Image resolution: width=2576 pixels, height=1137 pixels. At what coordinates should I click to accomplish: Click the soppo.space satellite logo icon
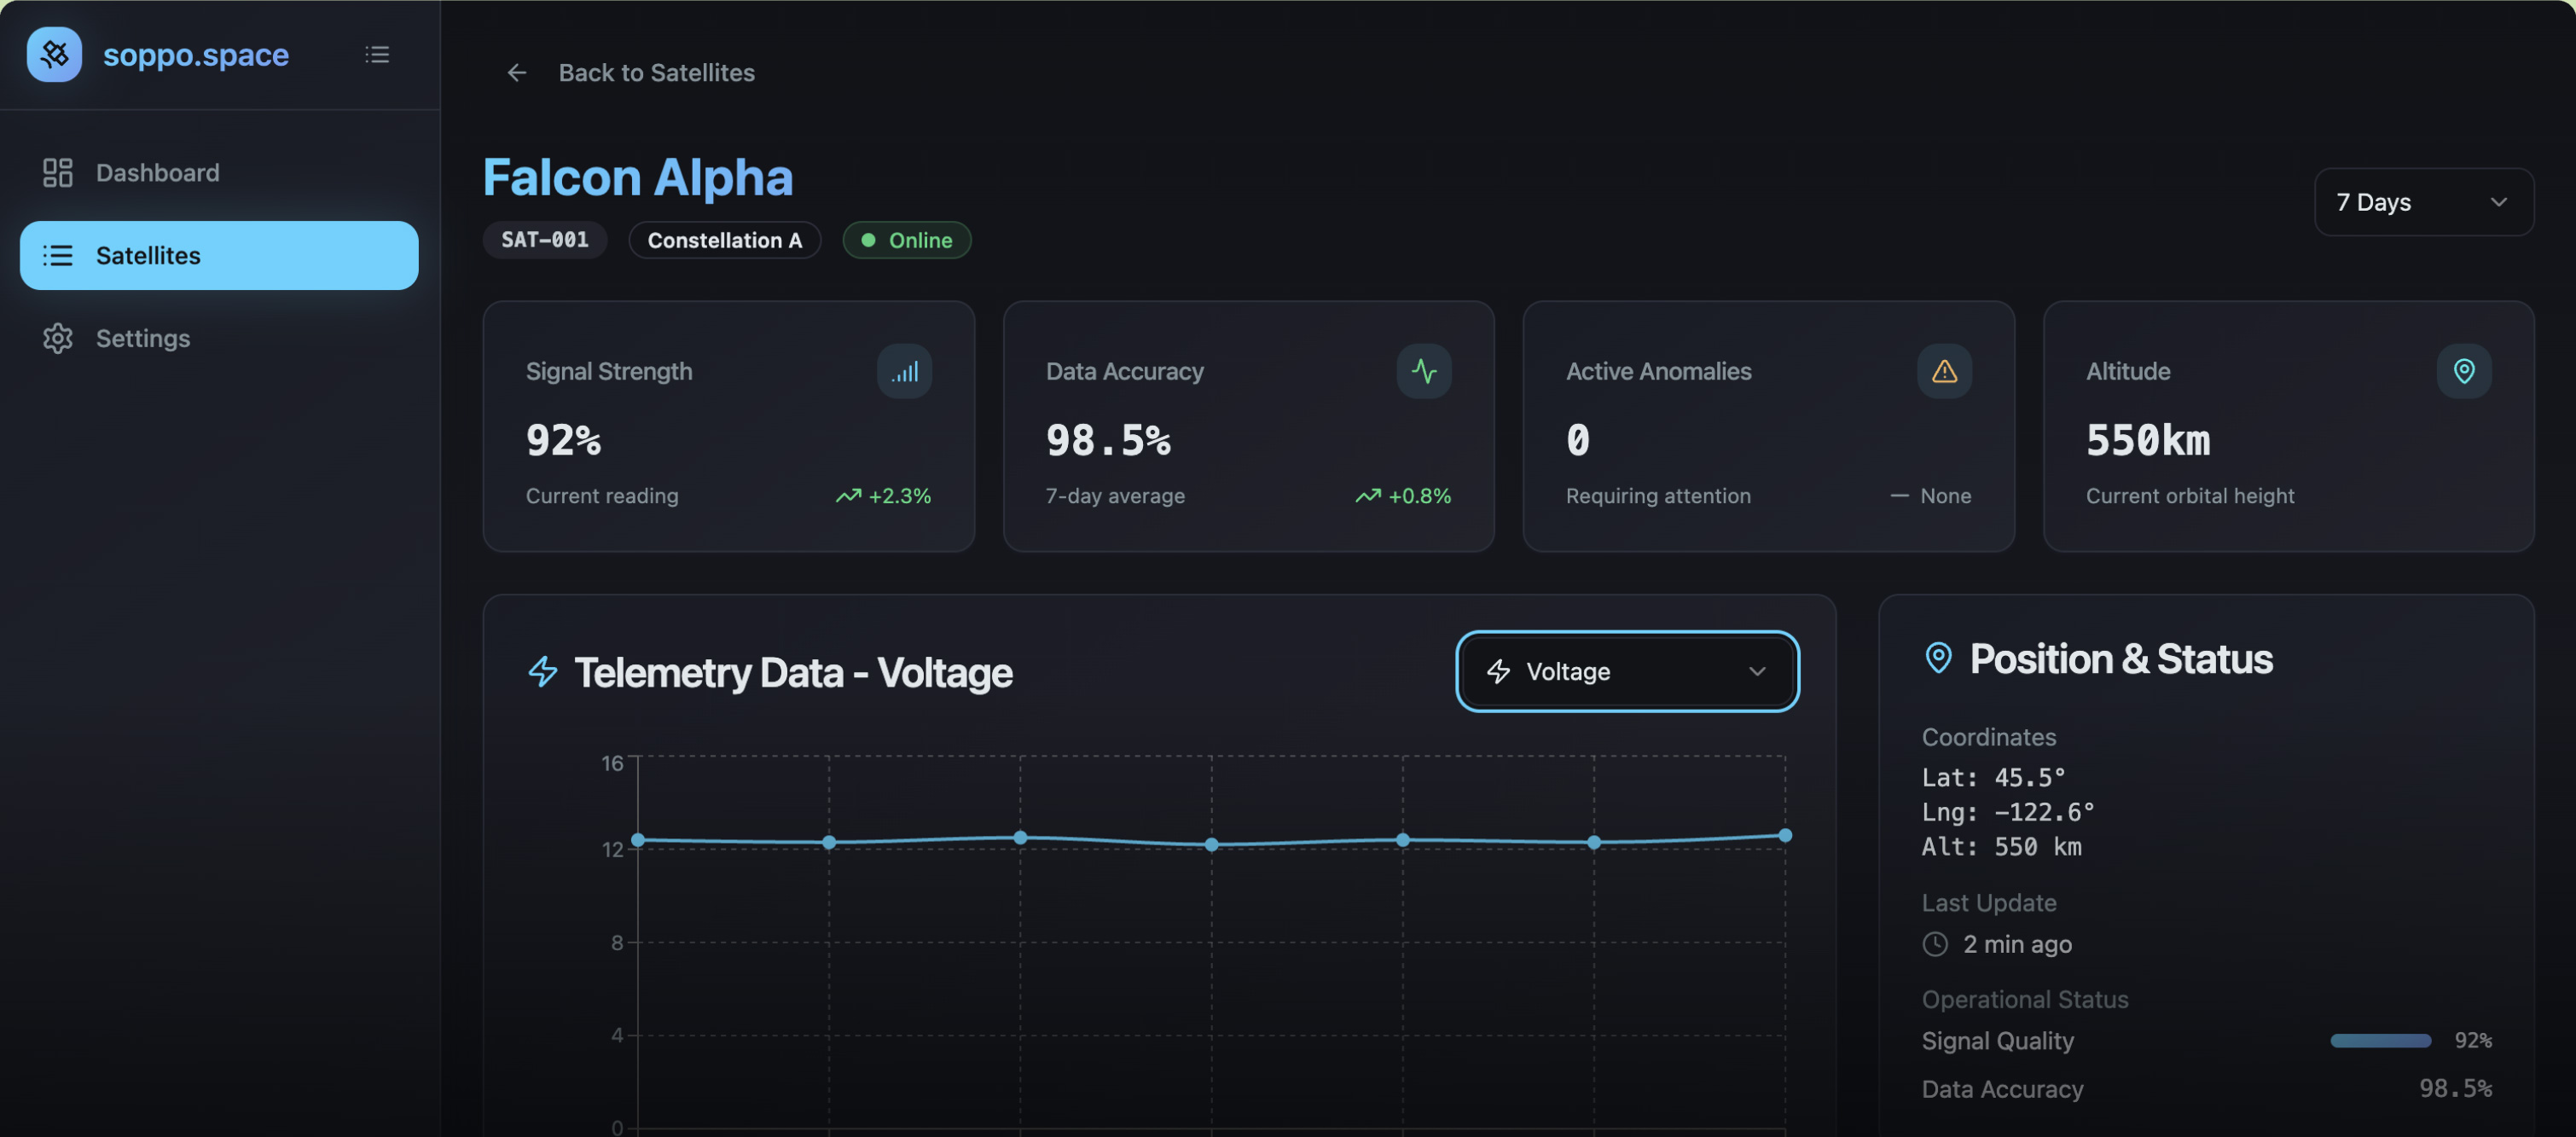54,54
